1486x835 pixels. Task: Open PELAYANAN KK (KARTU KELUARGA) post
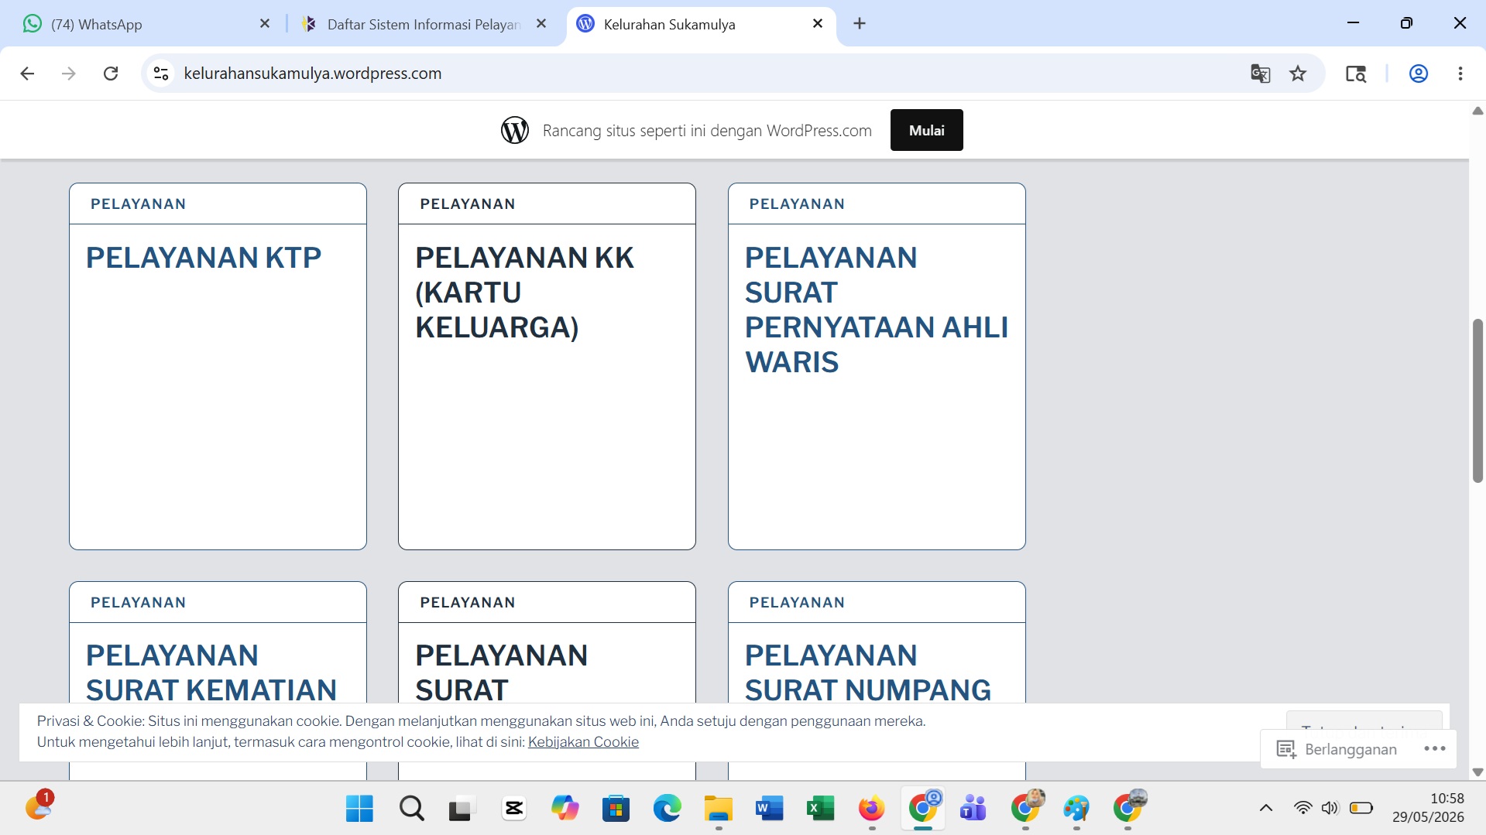pyautogui.click(x=524, y=293)
